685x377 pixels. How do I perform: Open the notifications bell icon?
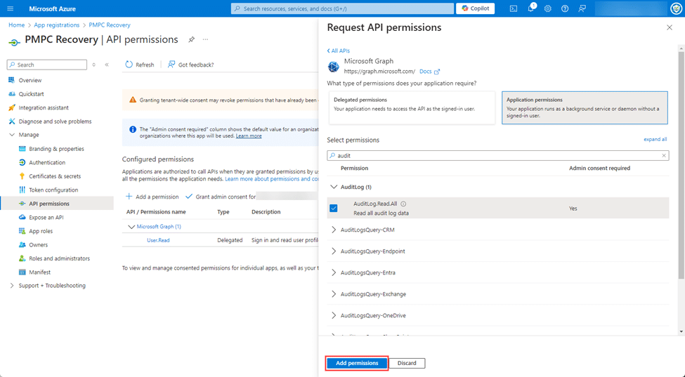click(x=530, y=8)
